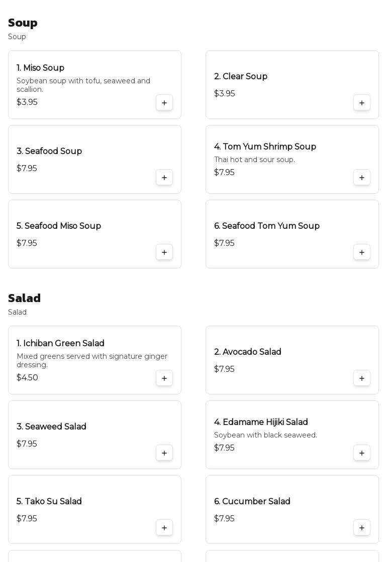Open 4. Tom Yum Shrimp Soup details
This screenshot has width=387, height=562.
(x=265, y=147)
